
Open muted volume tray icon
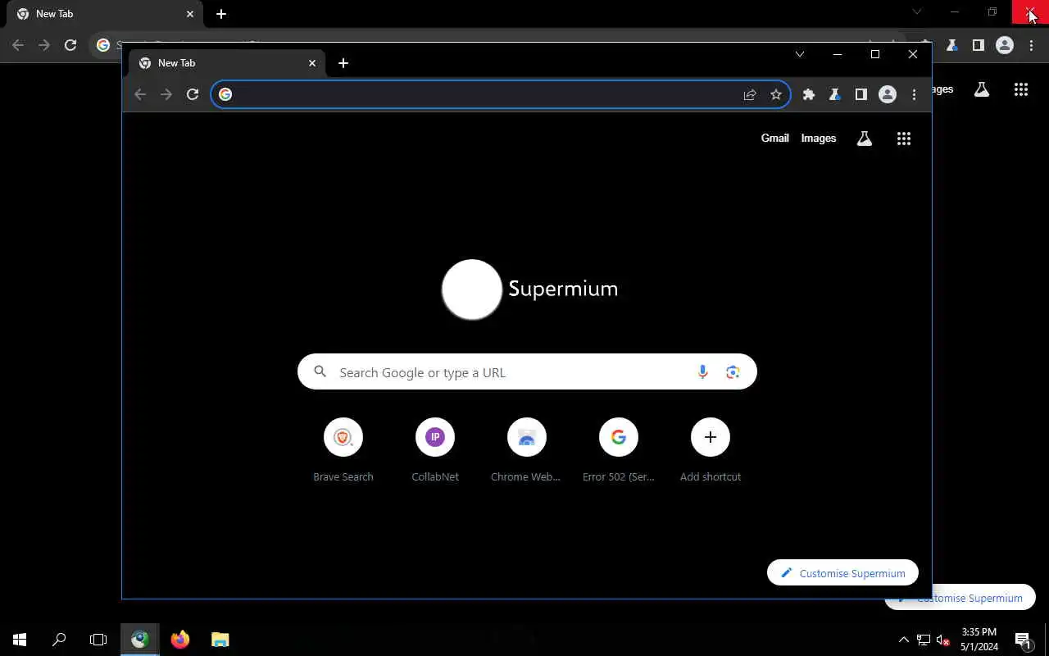[x=942, y=640]
